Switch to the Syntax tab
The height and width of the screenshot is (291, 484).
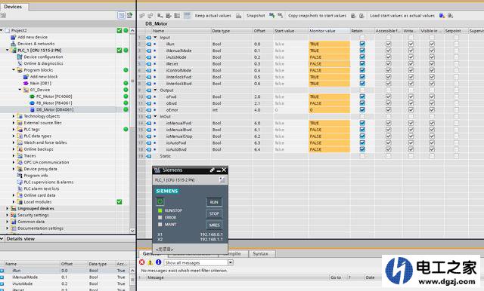click(260, 254)
